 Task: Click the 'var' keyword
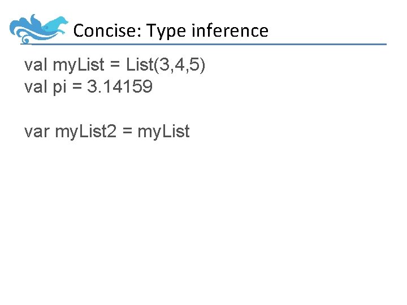37,132
